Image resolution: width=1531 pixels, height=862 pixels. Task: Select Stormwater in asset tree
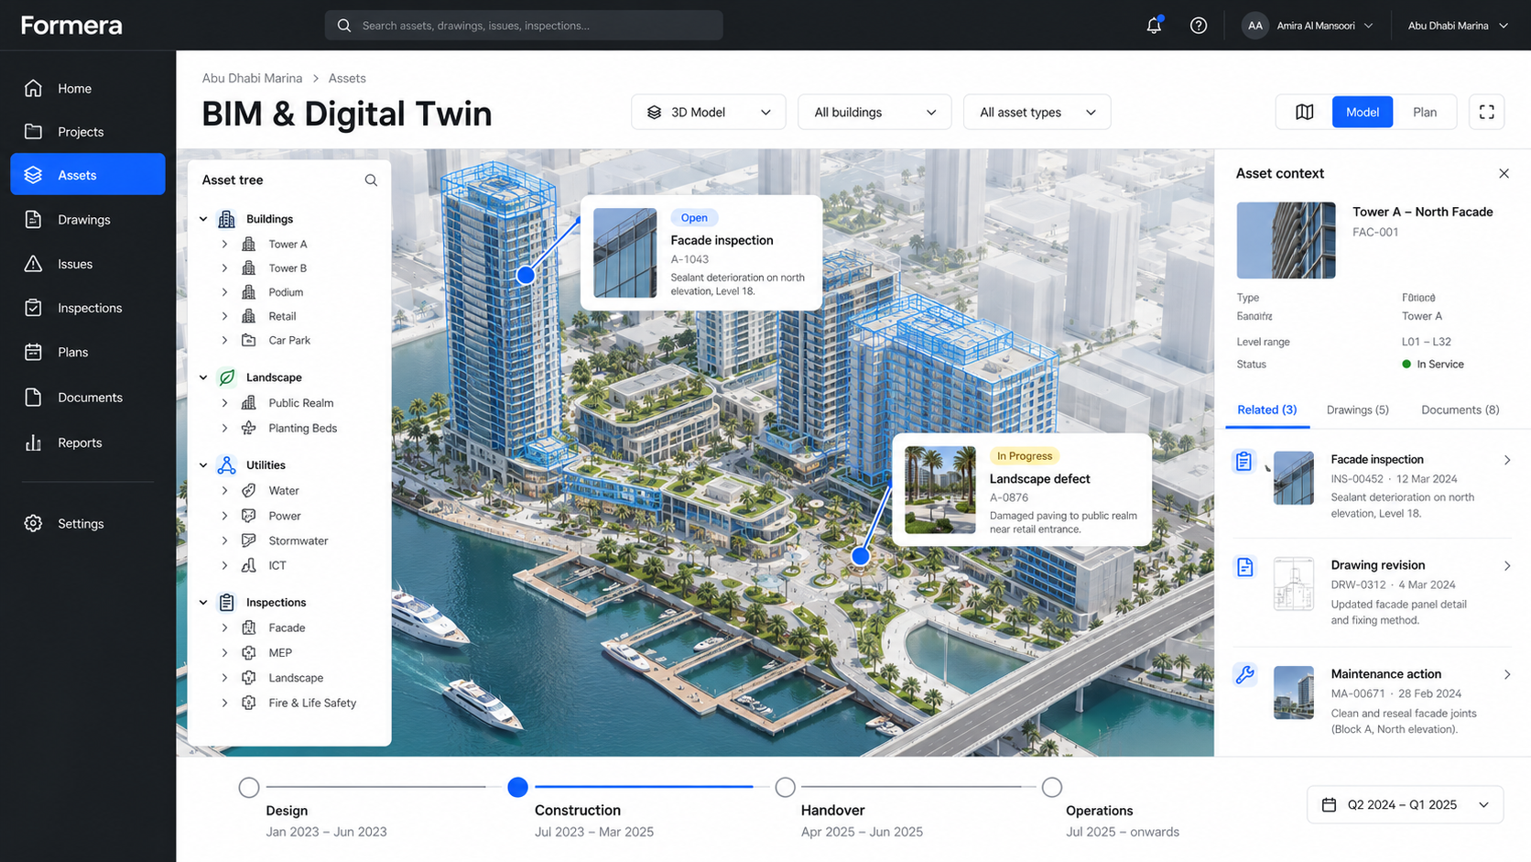[298, 540]
